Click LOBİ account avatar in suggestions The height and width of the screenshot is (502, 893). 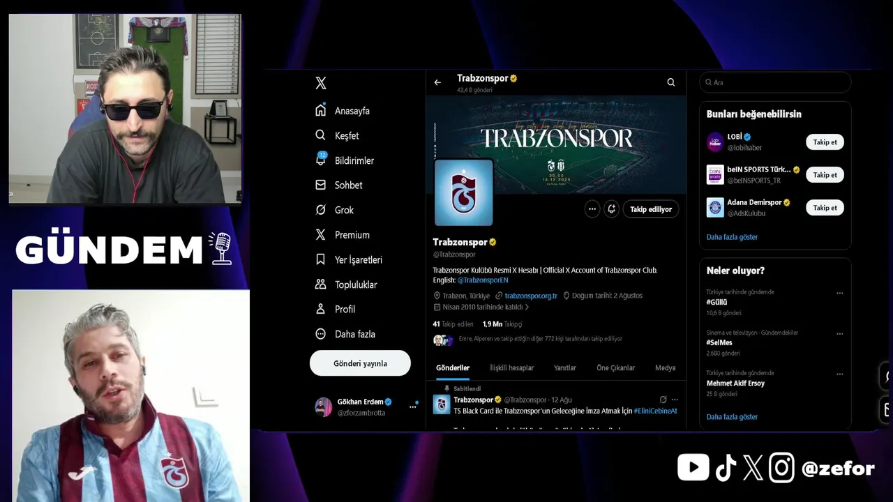(x=715, y=142)
